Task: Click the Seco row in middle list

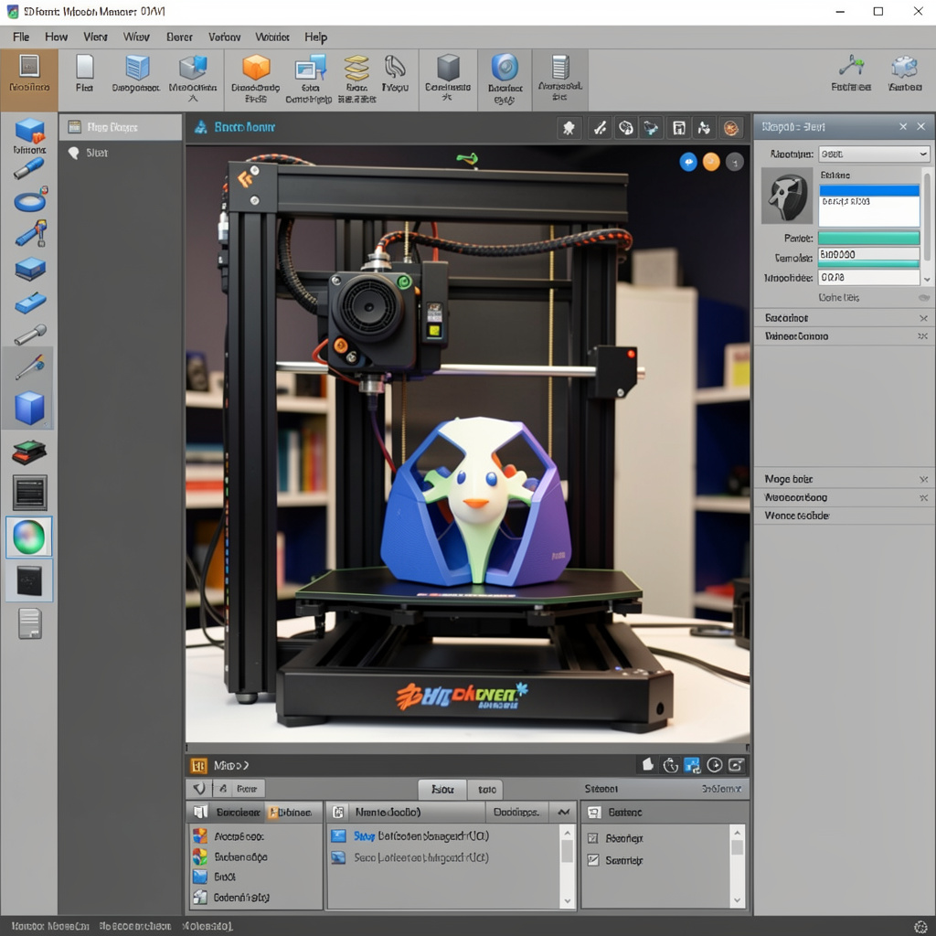Action: (444, 857)
